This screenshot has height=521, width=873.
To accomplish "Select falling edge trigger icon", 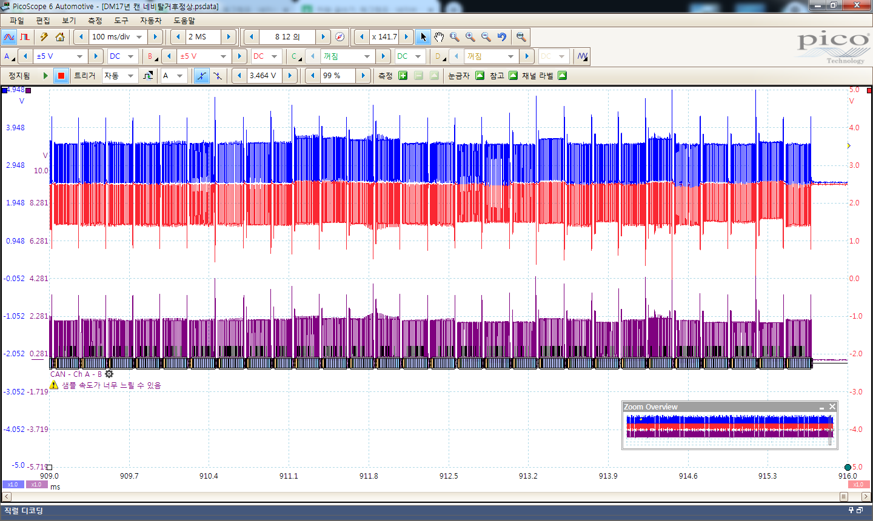I will [x=217, y=76].
